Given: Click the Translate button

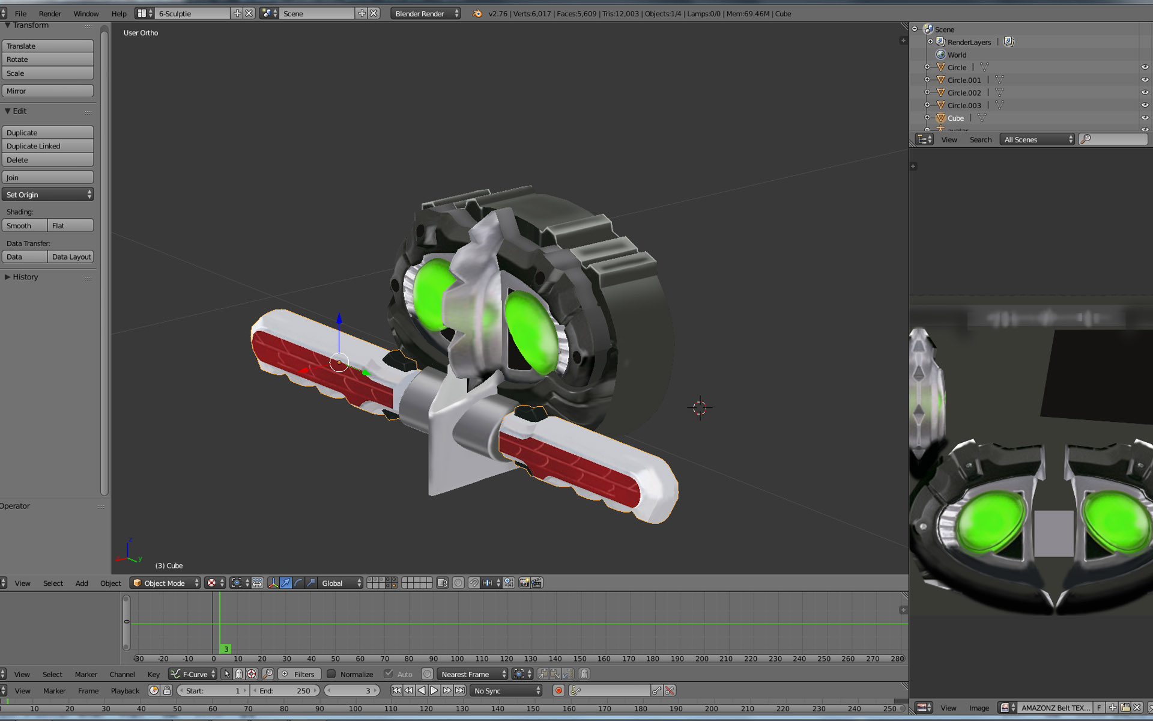Looking at the screenshot, I should click(x=48, y=46).
